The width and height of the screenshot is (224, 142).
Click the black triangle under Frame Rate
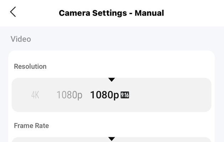(x=112, y=139)
